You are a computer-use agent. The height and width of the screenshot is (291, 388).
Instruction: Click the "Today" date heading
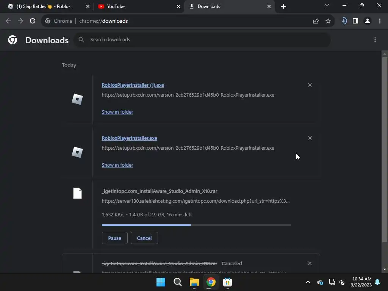[x=69, y=65]
